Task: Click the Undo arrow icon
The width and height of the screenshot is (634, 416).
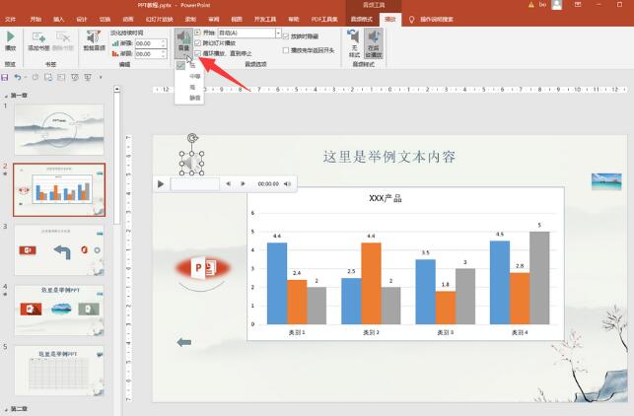Action: (x=17, y=77)
